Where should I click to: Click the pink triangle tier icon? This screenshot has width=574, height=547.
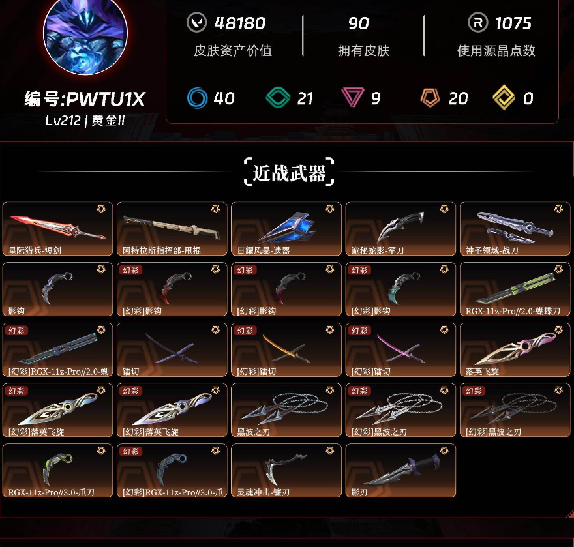[x=352, y=97]
